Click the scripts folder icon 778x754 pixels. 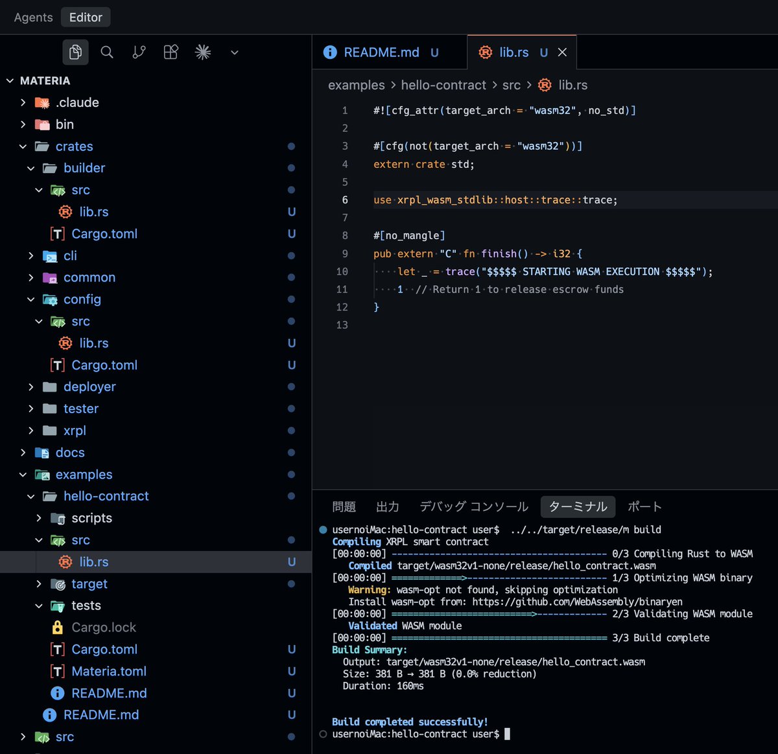pos(58,519)
